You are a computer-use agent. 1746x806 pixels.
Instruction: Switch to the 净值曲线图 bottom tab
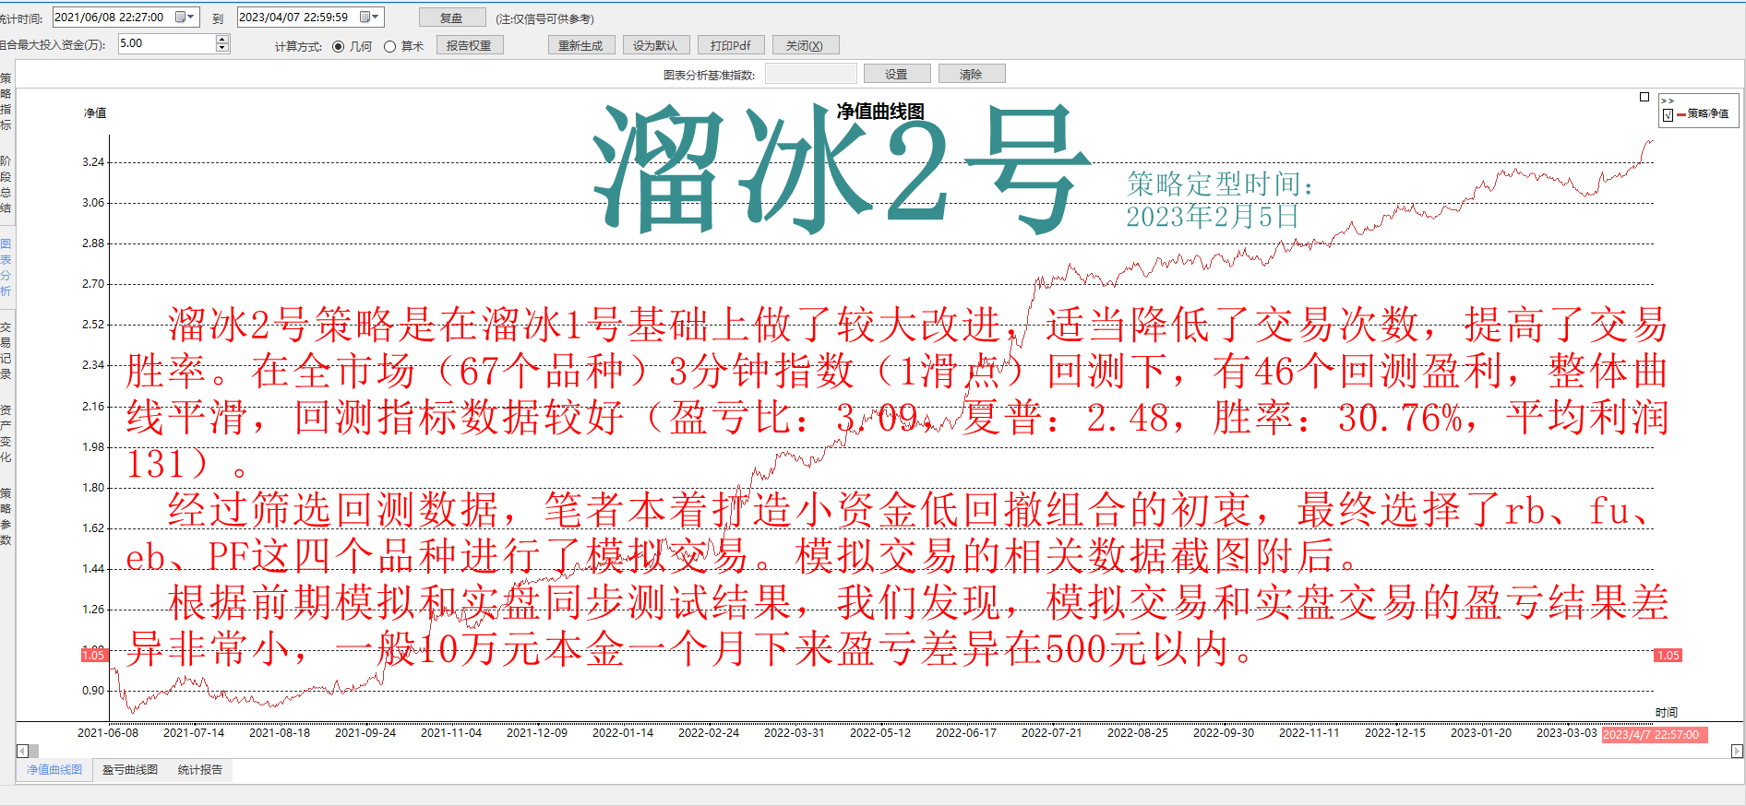pos(54,770)
